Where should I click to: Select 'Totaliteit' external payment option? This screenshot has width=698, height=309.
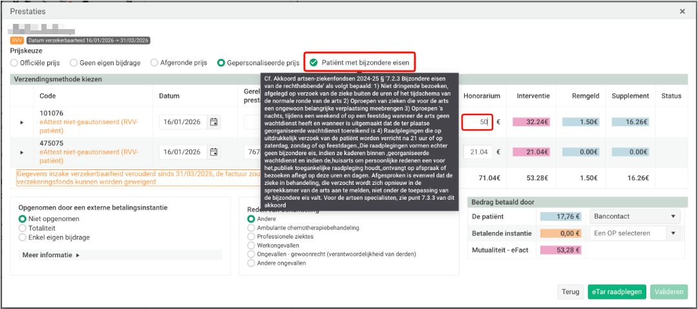[23, 228]
